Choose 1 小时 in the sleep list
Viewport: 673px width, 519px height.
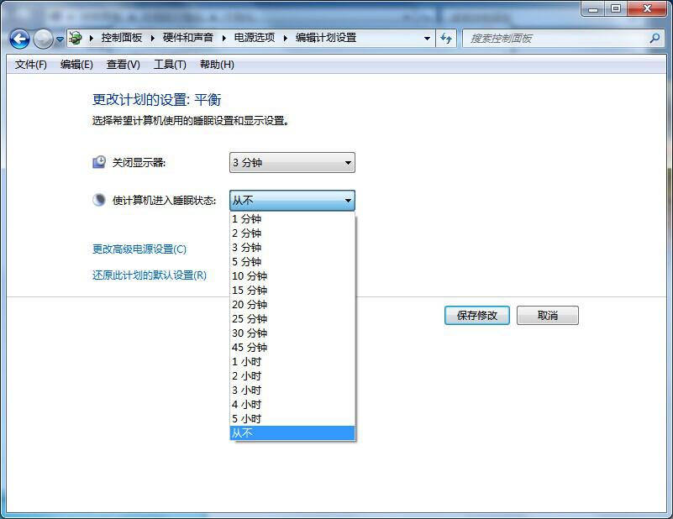point(247,362)
